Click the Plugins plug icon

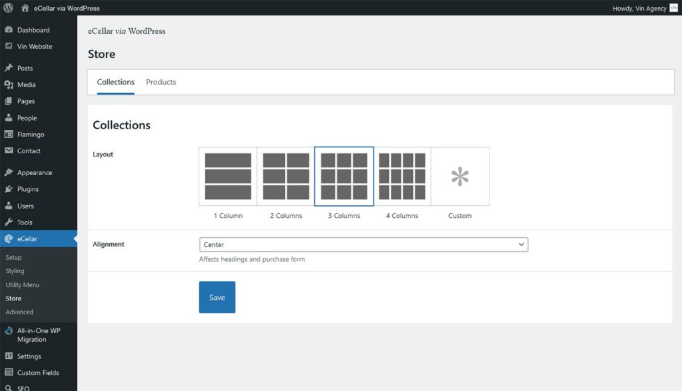coord(9,189)
